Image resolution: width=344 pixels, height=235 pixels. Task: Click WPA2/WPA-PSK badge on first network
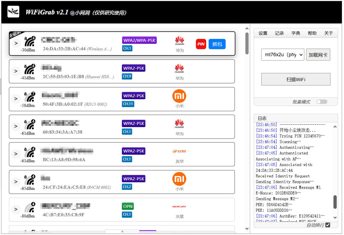pyautogui.click(x=139, y=40)
